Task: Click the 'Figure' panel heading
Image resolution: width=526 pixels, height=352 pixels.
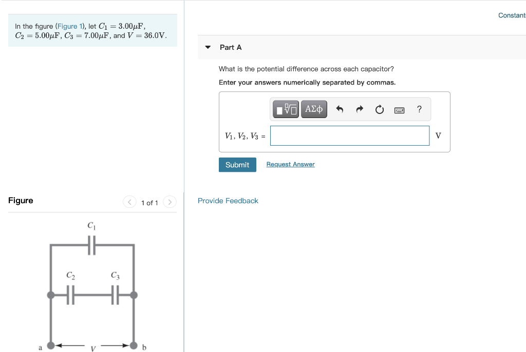Action: tap(21, 201)
